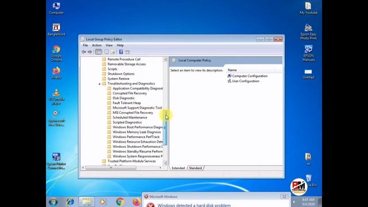368x207 pixels.
Task: Launch Internet Explorer from the taskbar
Action: click(x=70, y=202)
